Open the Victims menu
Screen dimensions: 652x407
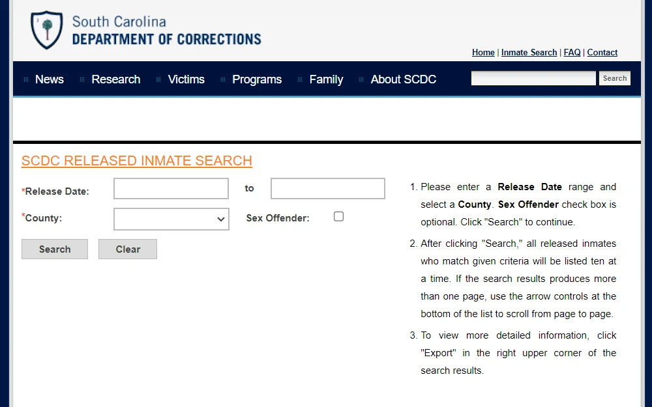(186, 79)
